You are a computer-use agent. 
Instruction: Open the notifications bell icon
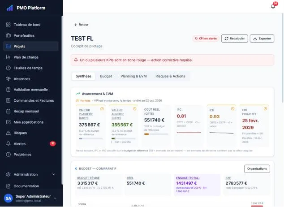click(273, 6)
